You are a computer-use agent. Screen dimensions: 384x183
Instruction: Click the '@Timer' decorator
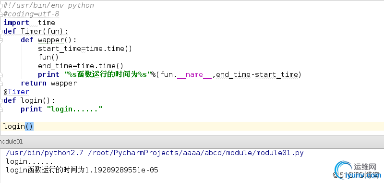16,92
